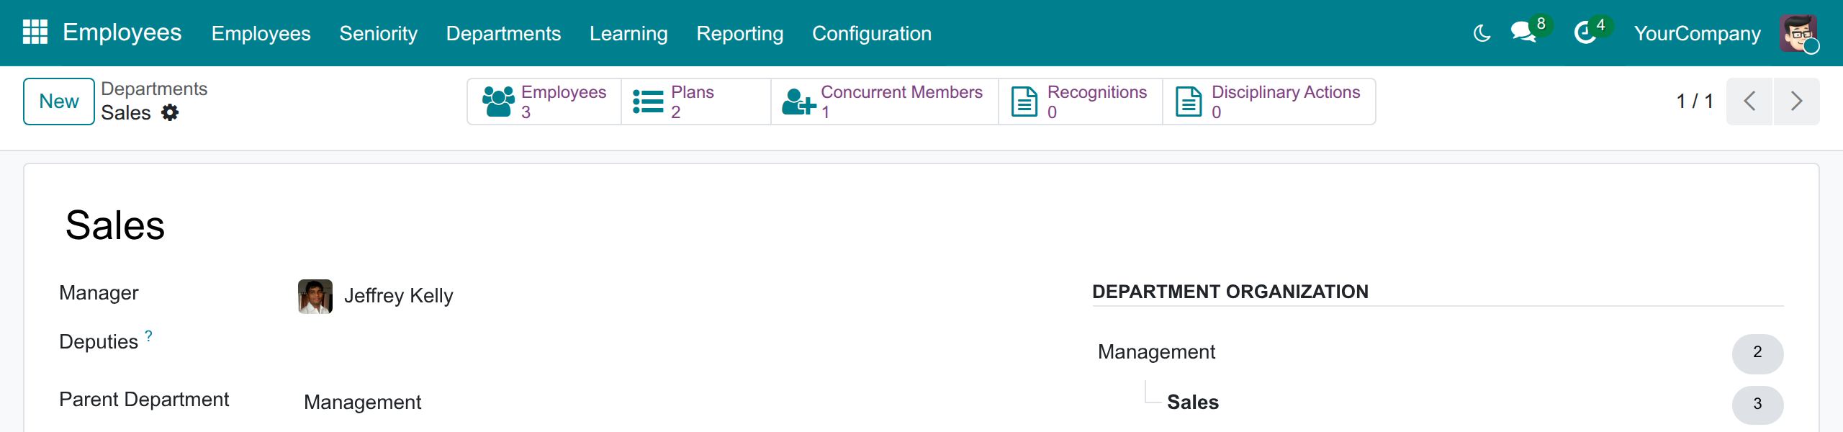Open Employees 3 stat button
This screenshot has width=1843, height=432.
coord(544,102)
